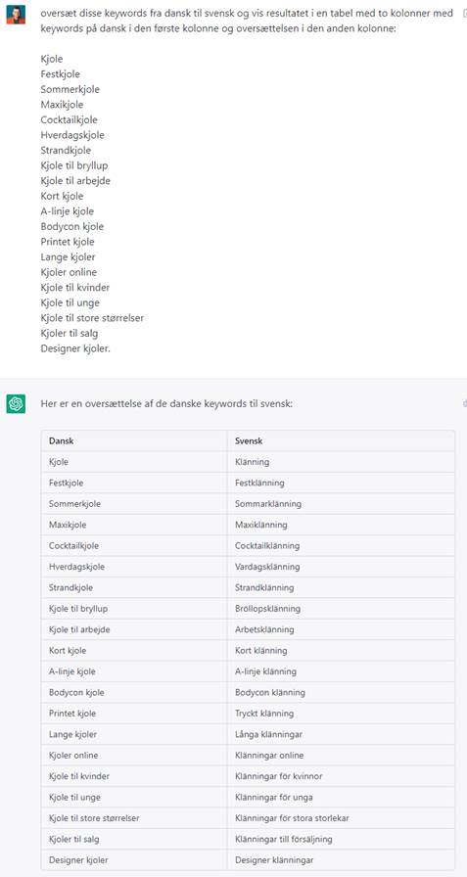Select the Tryckt klänning cell
Screen dimensions: 467x877
341,714
